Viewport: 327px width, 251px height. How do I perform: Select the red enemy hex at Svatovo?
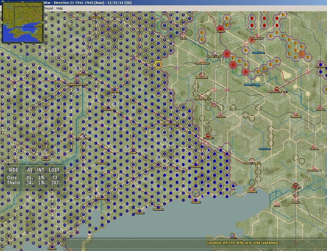tap(221, 29)
